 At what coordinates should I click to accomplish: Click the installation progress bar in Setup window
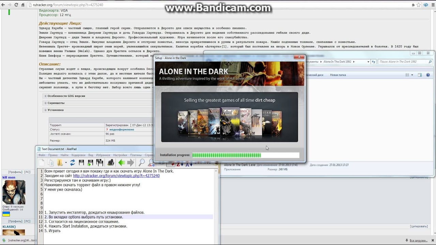click(x=246, y=155)
